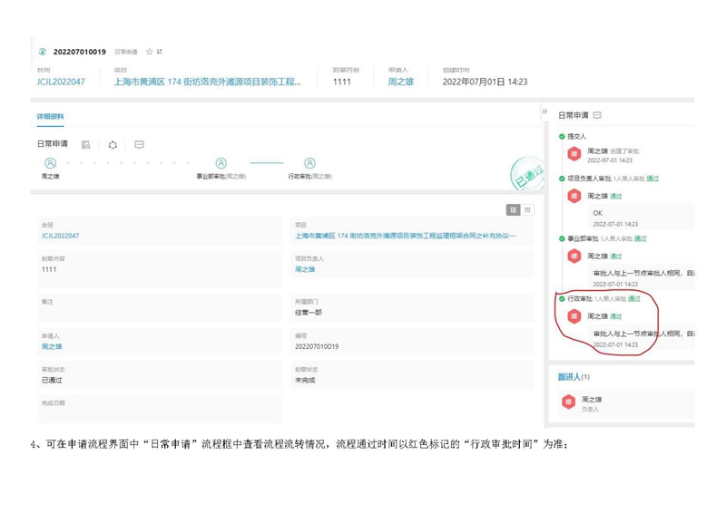Click 周之雄 link under 项目负责人
The height and width of the screenshot is (513, 726).
[x=305, y=269]
